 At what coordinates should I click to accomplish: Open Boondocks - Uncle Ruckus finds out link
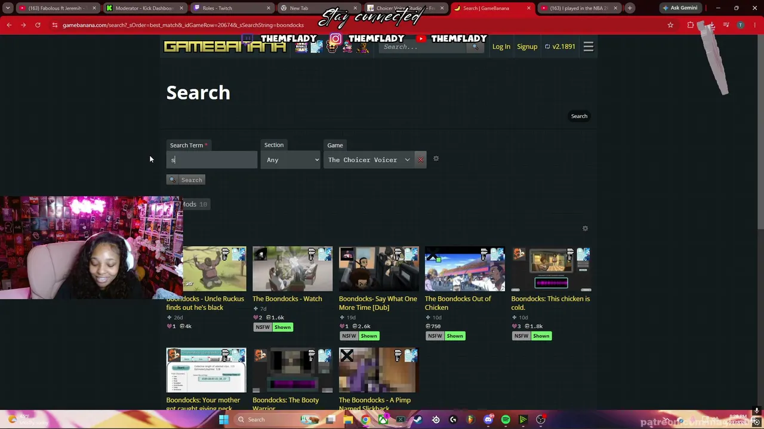205,303
